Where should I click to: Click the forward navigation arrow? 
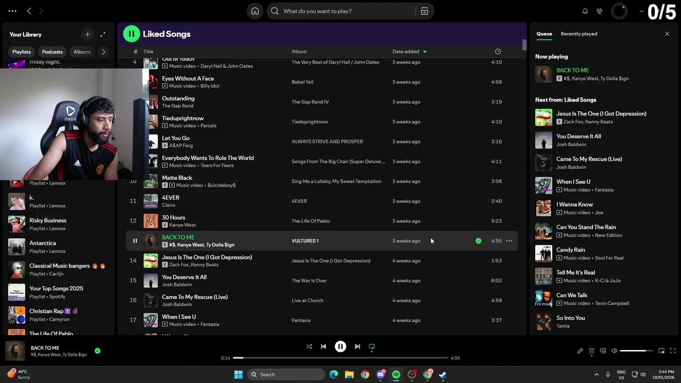41,11
